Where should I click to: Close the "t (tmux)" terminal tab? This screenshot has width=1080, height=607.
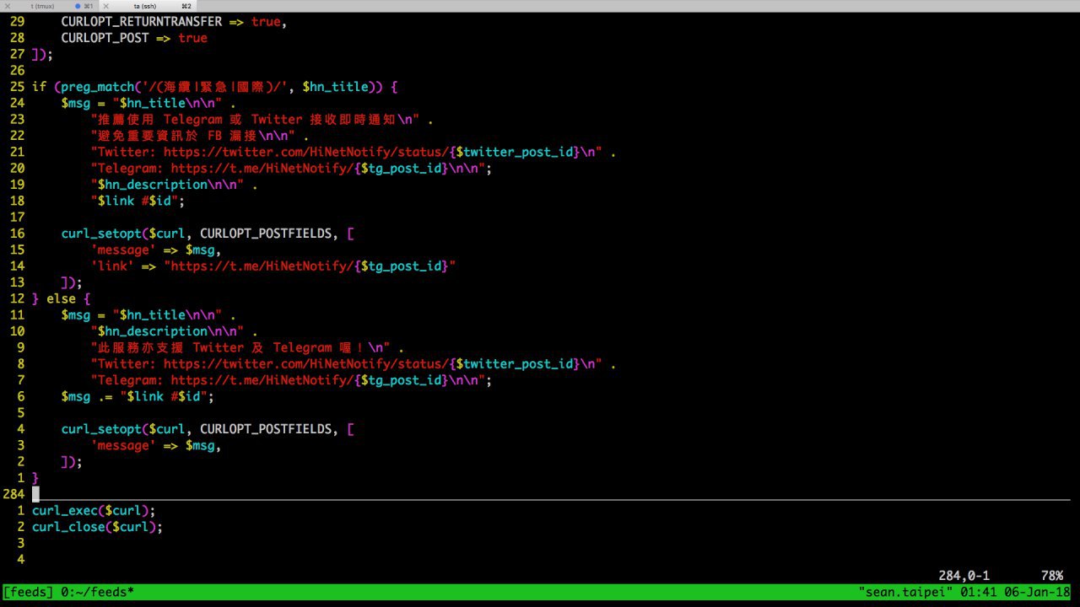point(8,6)
